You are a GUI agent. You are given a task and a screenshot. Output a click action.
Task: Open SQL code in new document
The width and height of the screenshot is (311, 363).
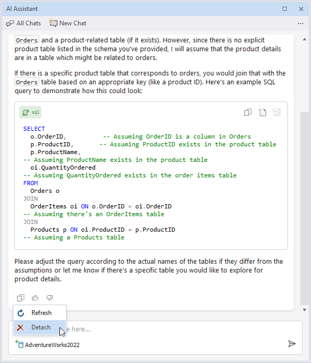262,112
